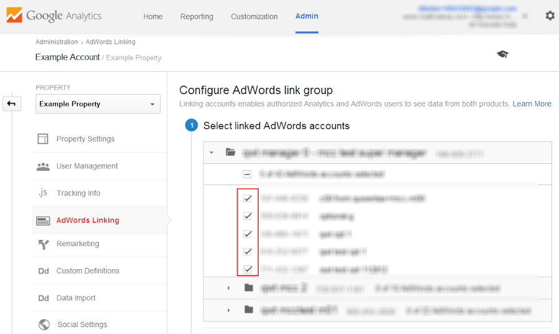Viewport: 559px width, 334px height.
Task: Click the Google Analytics logo icon
Action: [14, 16]
